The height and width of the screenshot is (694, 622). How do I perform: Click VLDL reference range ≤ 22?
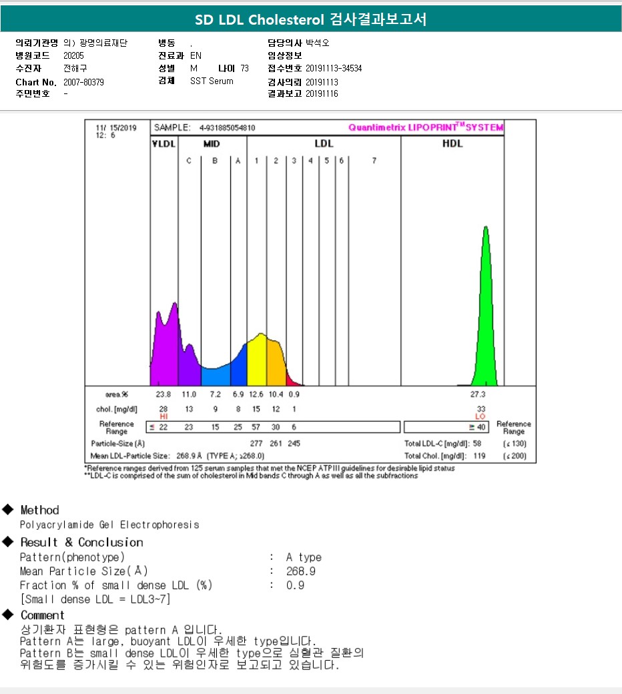159,427
